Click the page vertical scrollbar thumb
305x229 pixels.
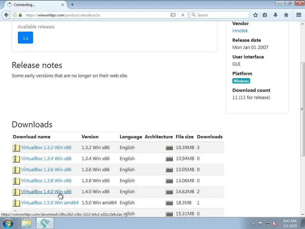302,109
